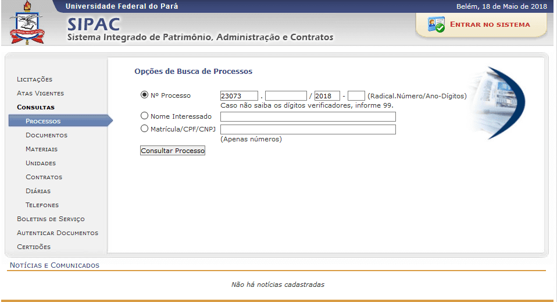Open Boletins de Serviço menu item

(x=51, y=219)
